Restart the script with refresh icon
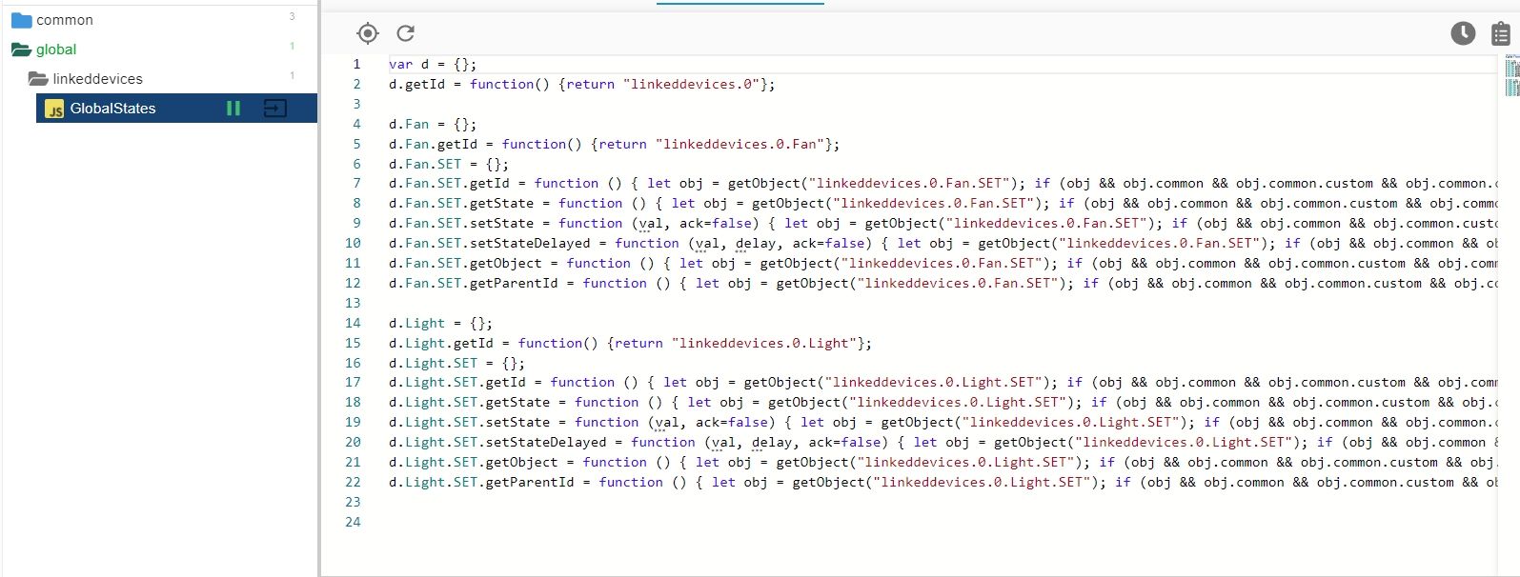 pos(405,33)
